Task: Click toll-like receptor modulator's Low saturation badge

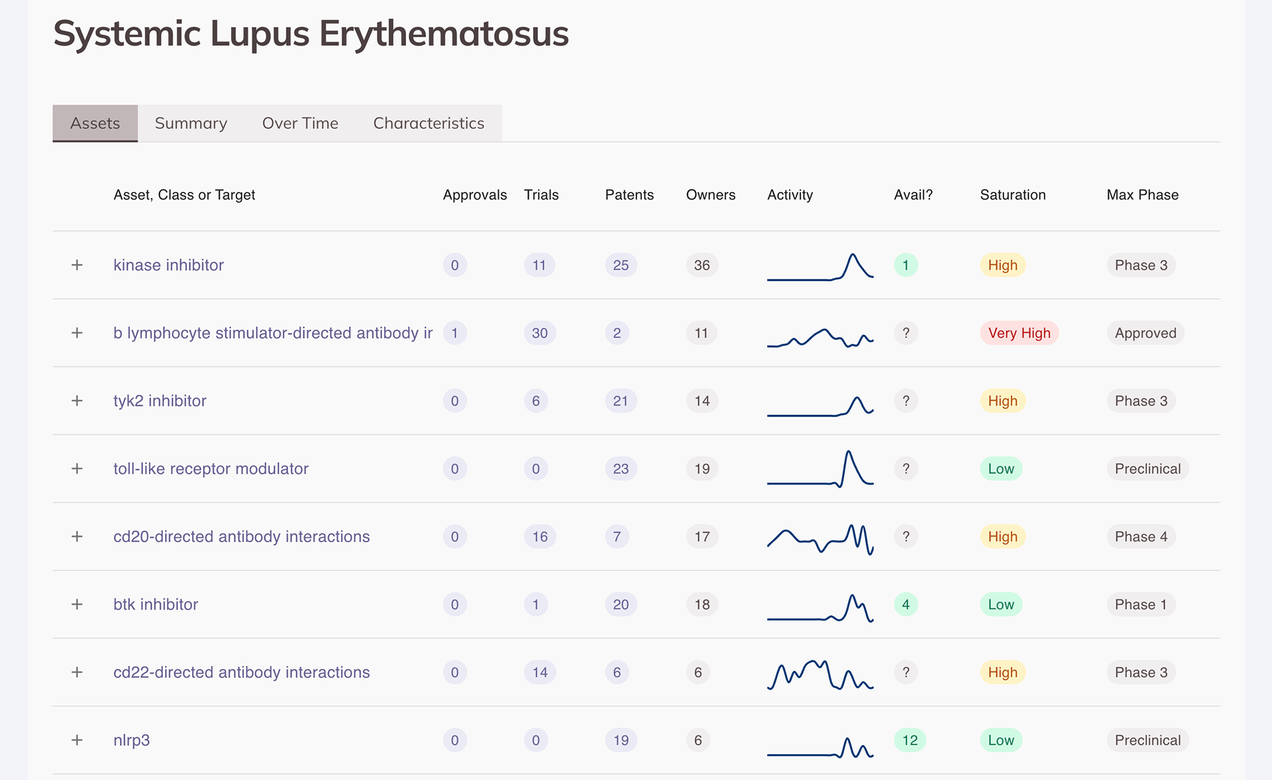Action: coord(1001,469)
